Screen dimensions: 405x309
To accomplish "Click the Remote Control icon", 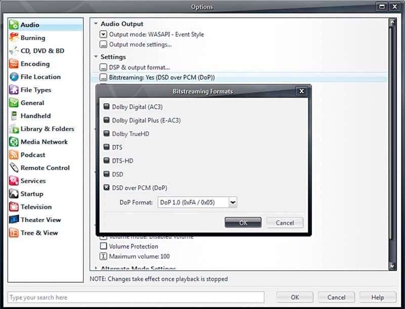I will 14,168.
